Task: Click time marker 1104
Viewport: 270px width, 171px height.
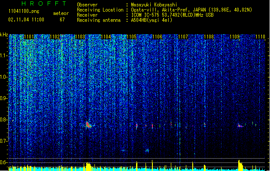Action: [x=106, y=37]
